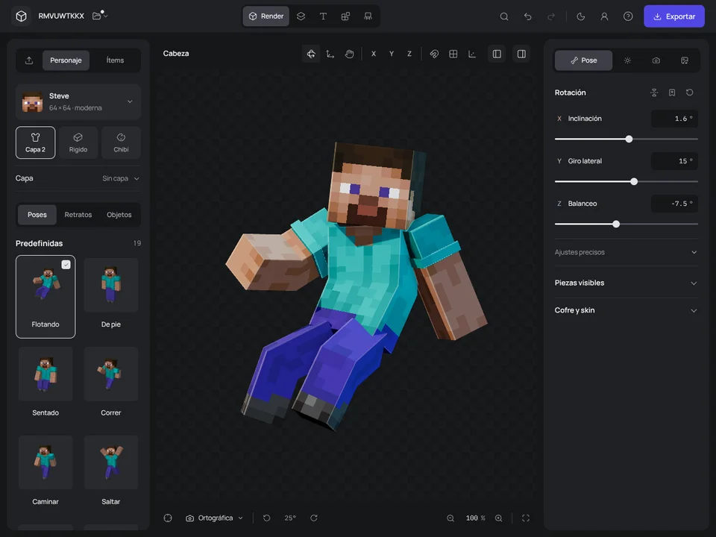Adjust the Inclinación slider
Screen dimensions: 716x537
tap(626, 139)
